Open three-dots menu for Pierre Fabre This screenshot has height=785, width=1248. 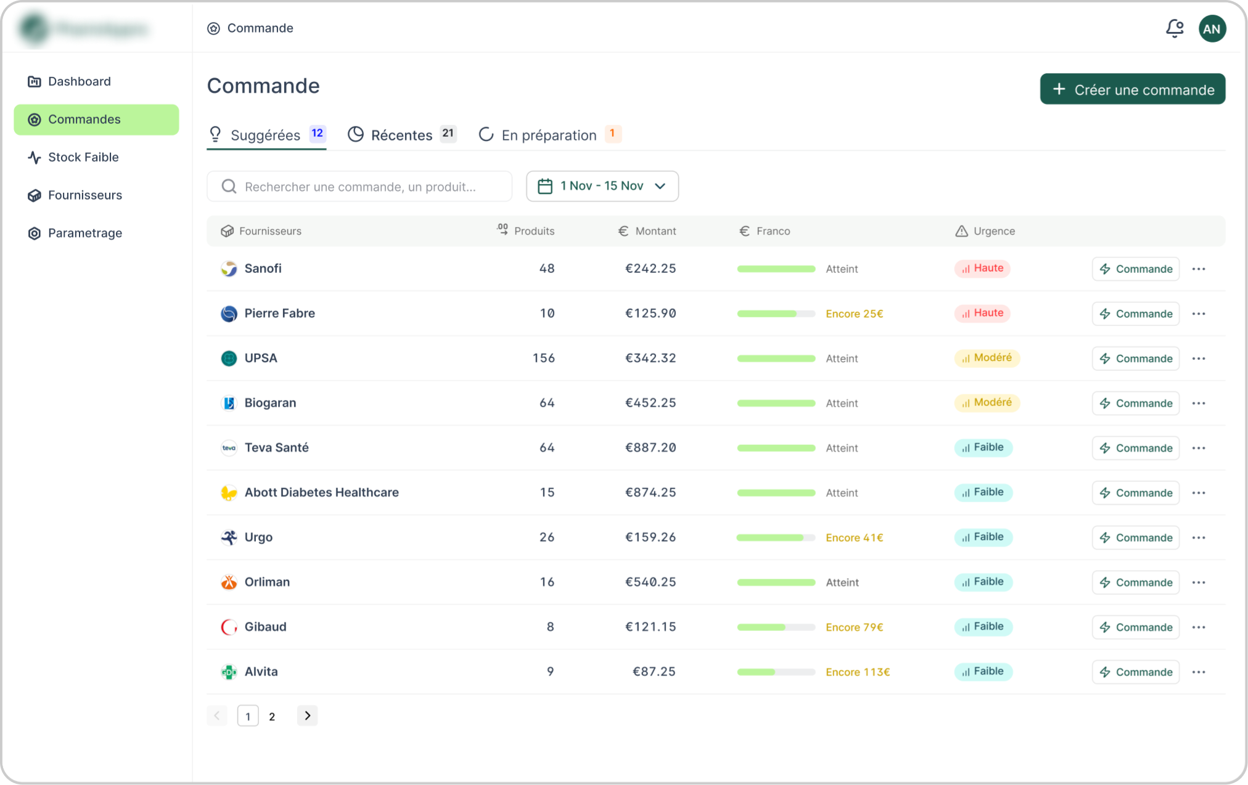coord(1199,314)
